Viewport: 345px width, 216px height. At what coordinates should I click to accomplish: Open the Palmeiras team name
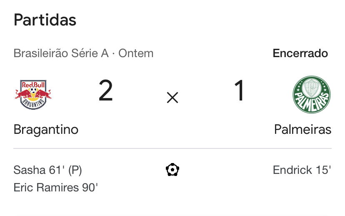click(303, 129)
